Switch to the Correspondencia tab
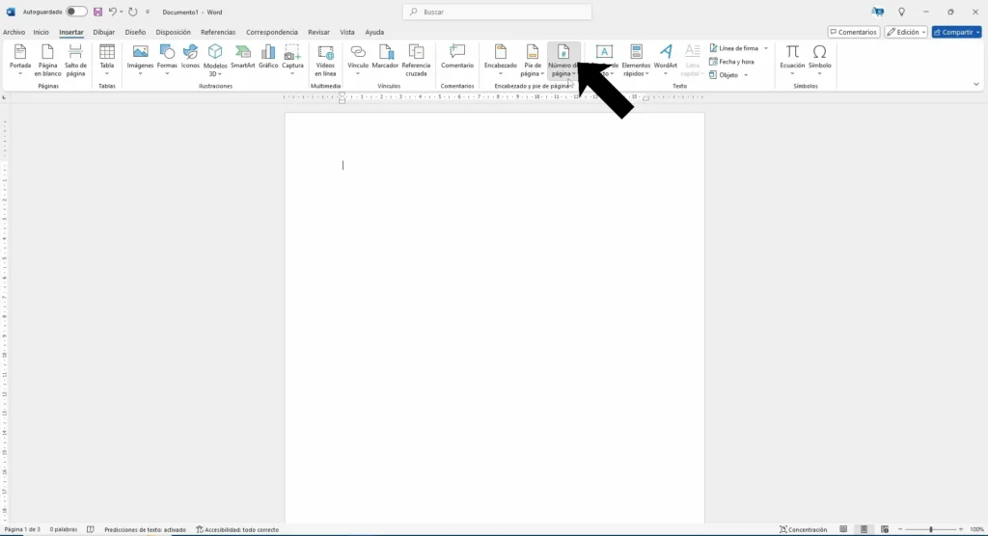988x536 pixels. [271, 32]
